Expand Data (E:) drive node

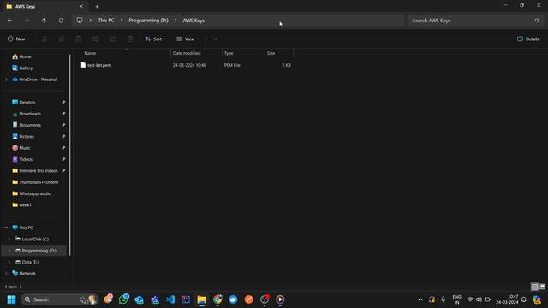tap(9, 262)
